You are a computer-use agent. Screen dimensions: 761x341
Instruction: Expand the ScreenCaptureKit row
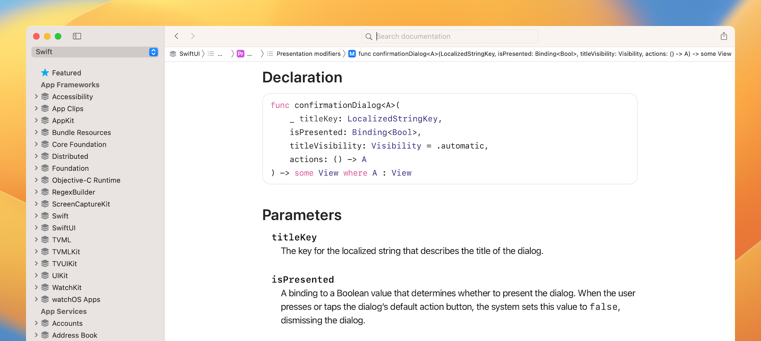[36, 204]
